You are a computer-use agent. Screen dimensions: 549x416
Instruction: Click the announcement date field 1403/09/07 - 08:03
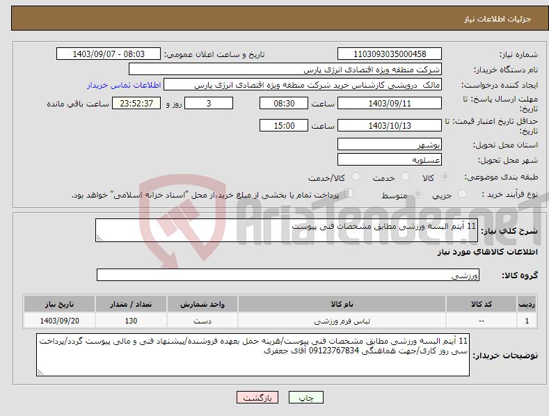point(108,54)
